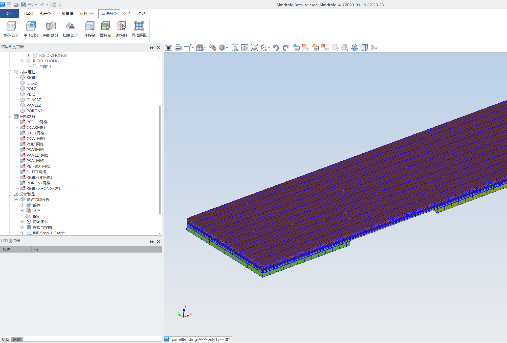The width and height of the screenshot is (507, 343).
Task: Select the GLASSZ material
Action: click(x=34, y=100)
